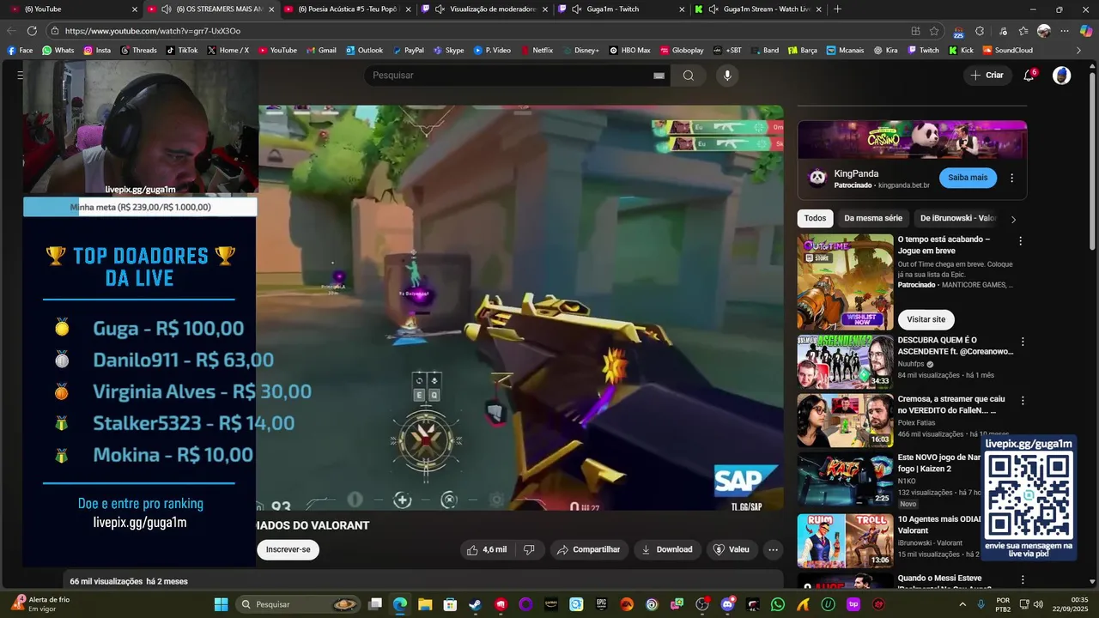
Task: Dislike the YouTube video
Action: coord(529,549)
